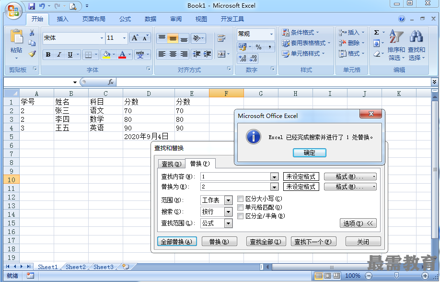Click the Find what input field containing 1

coord(235,176)
